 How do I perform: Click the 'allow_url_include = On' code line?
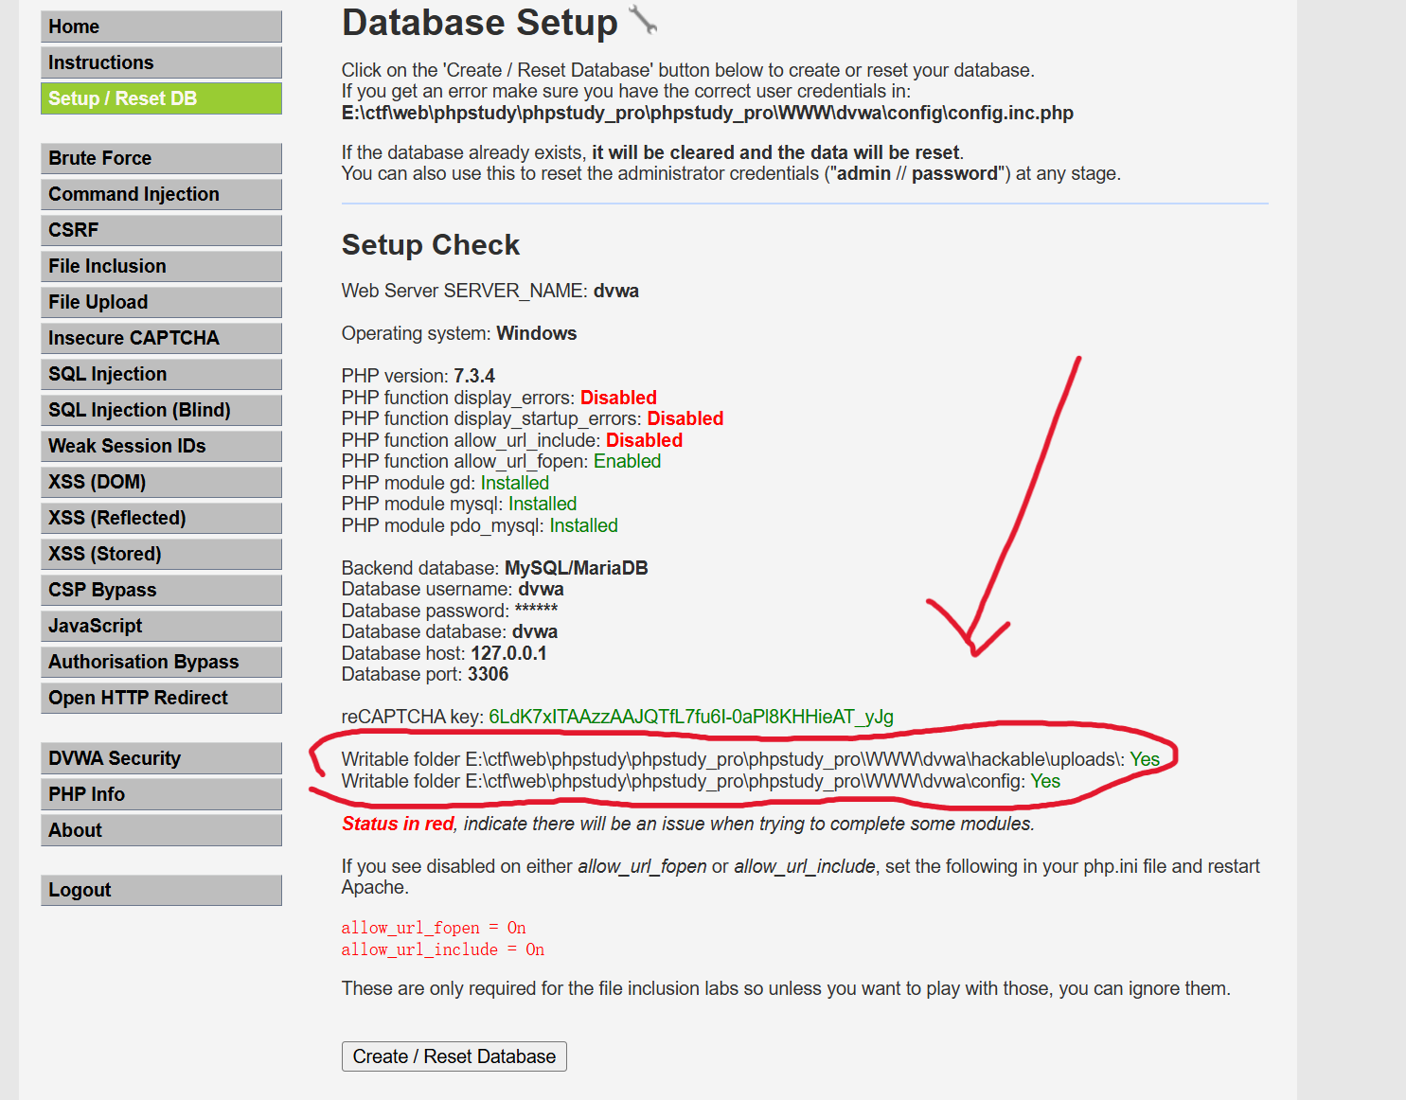(x=443, y=949)
